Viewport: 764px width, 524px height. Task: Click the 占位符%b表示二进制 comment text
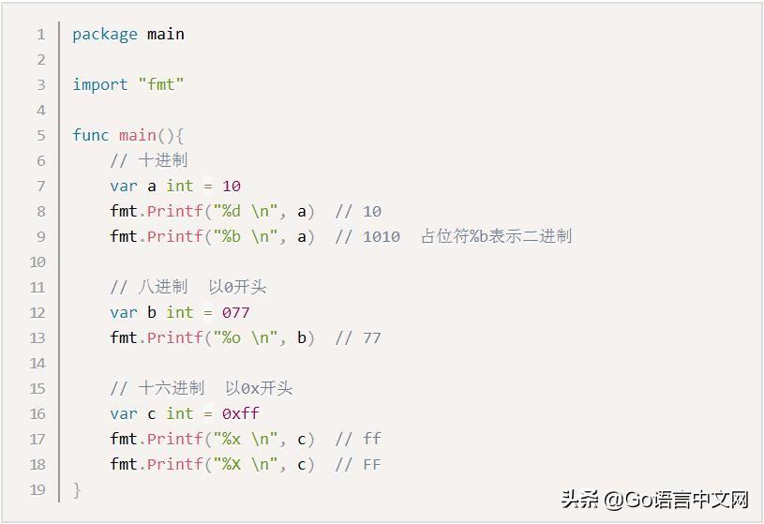(496, 237)
